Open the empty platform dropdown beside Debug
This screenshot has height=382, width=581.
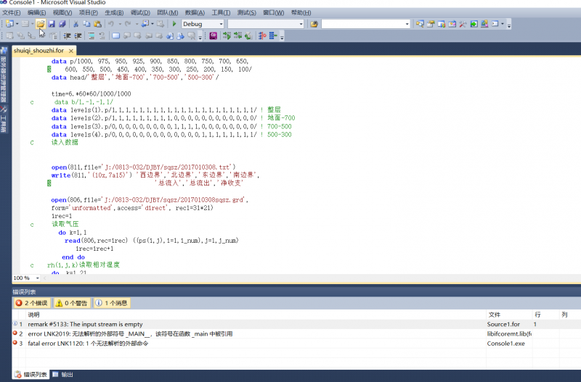264,24
